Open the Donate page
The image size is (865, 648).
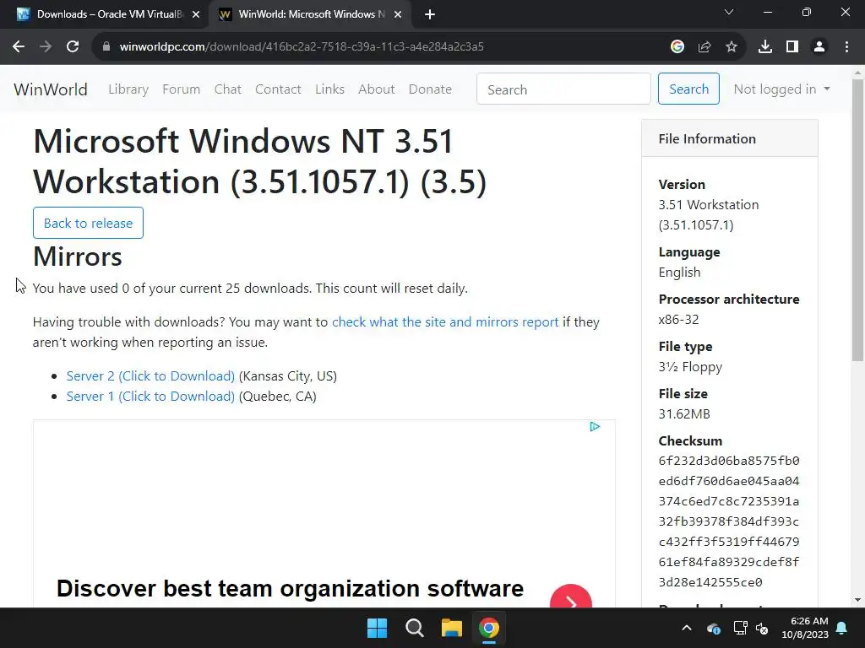(430, 89)
